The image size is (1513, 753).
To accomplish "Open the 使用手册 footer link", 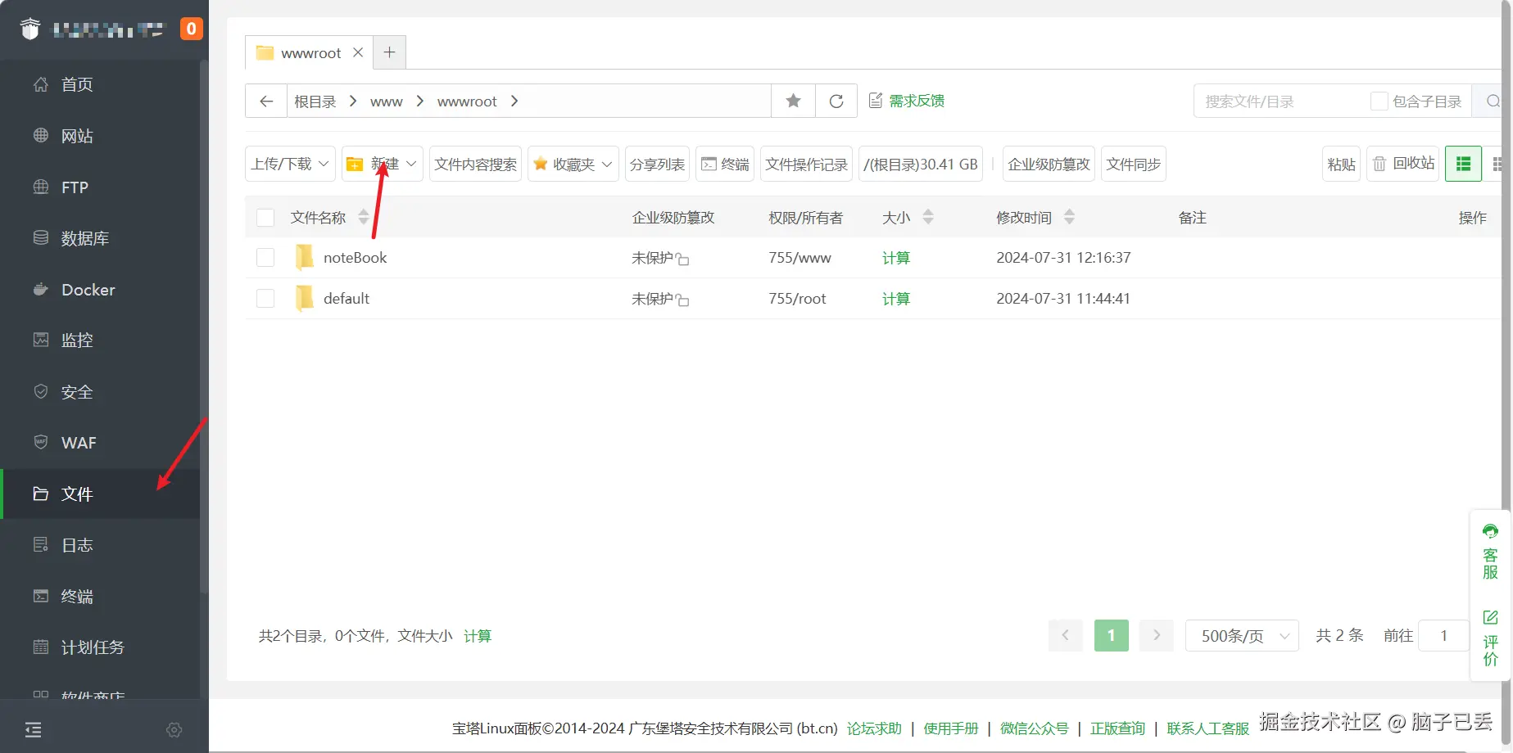I will click(x=950, y=728).
